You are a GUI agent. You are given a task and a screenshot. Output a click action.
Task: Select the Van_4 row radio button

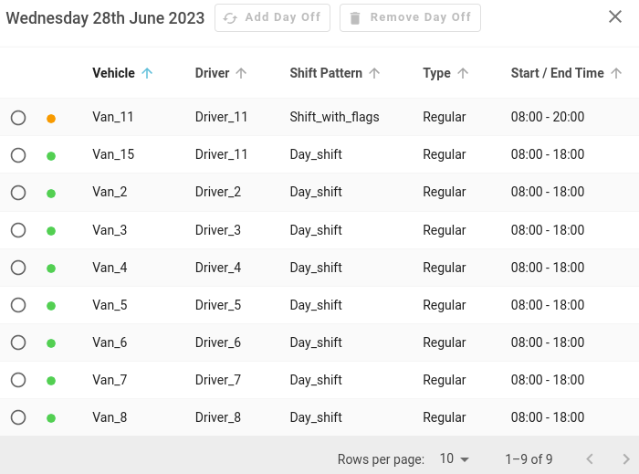coord(18,268)
